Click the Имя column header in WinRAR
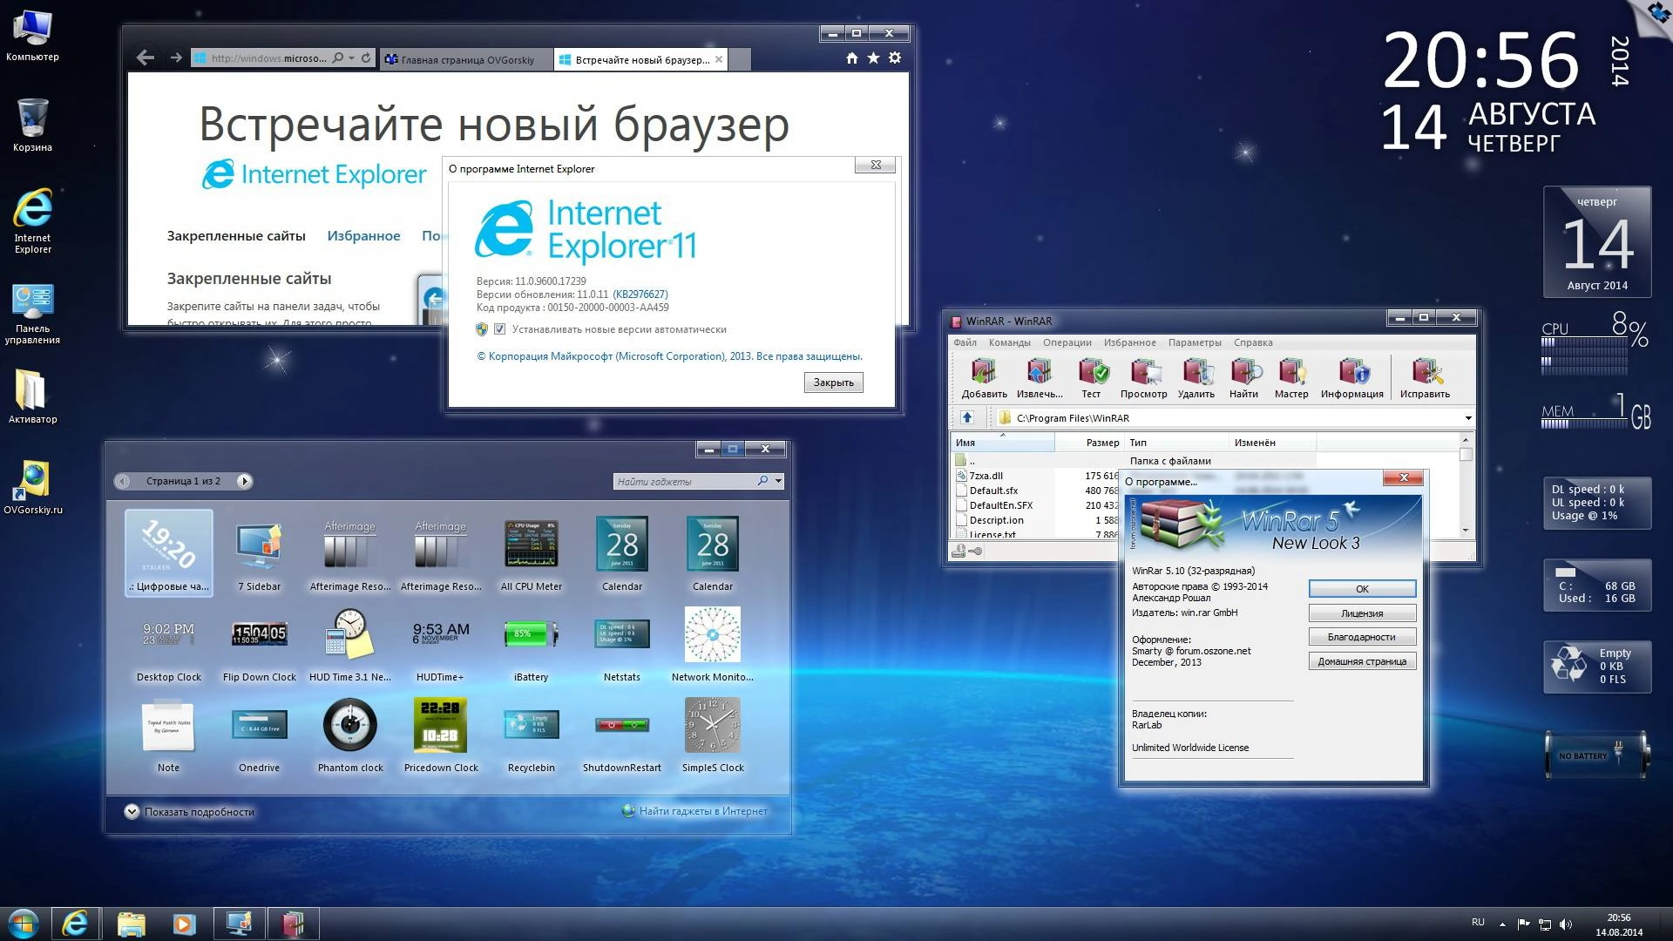1673x941 pixels. pos(1004,443)
